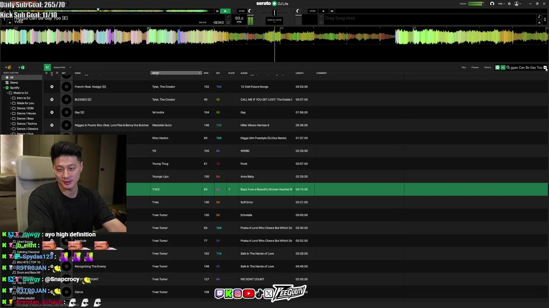Click the previous track button on deck 1

tap(217, 11)
